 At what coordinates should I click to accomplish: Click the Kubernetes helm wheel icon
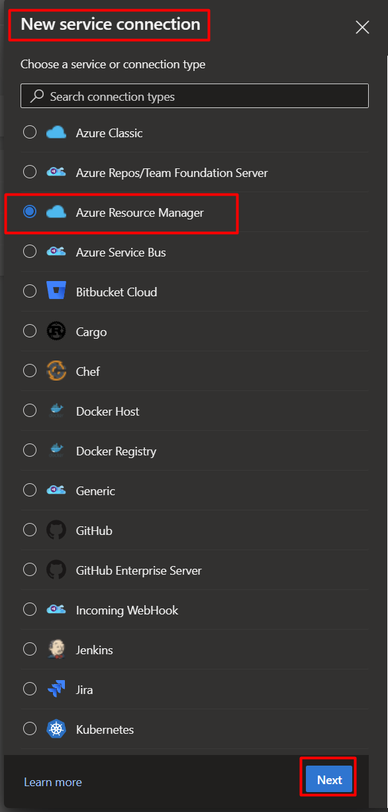(56, 729)
